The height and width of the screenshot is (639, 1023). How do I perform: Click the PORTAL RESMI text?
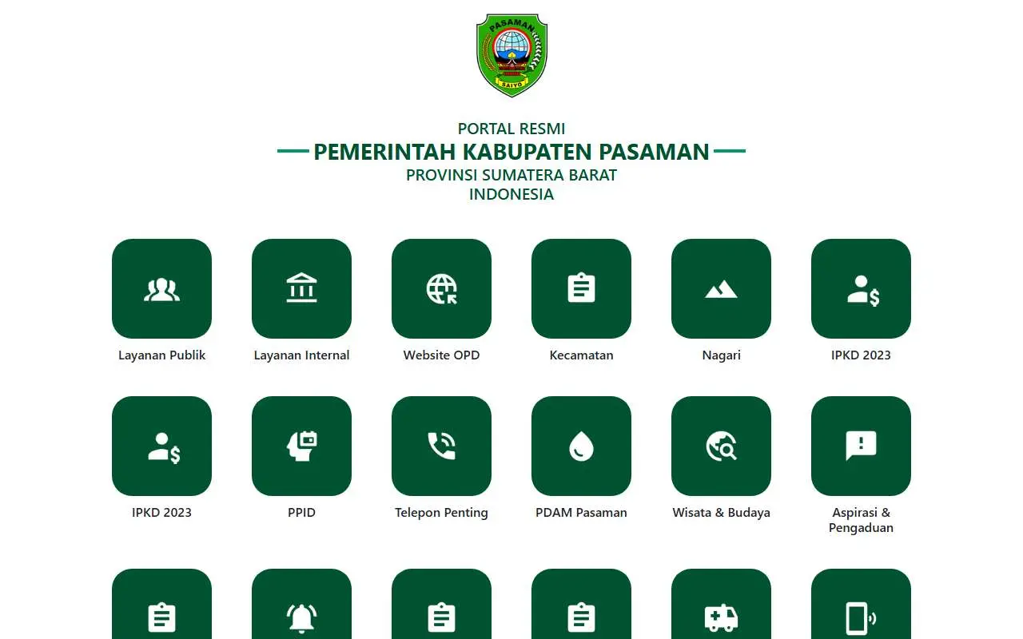coord(511,129)
